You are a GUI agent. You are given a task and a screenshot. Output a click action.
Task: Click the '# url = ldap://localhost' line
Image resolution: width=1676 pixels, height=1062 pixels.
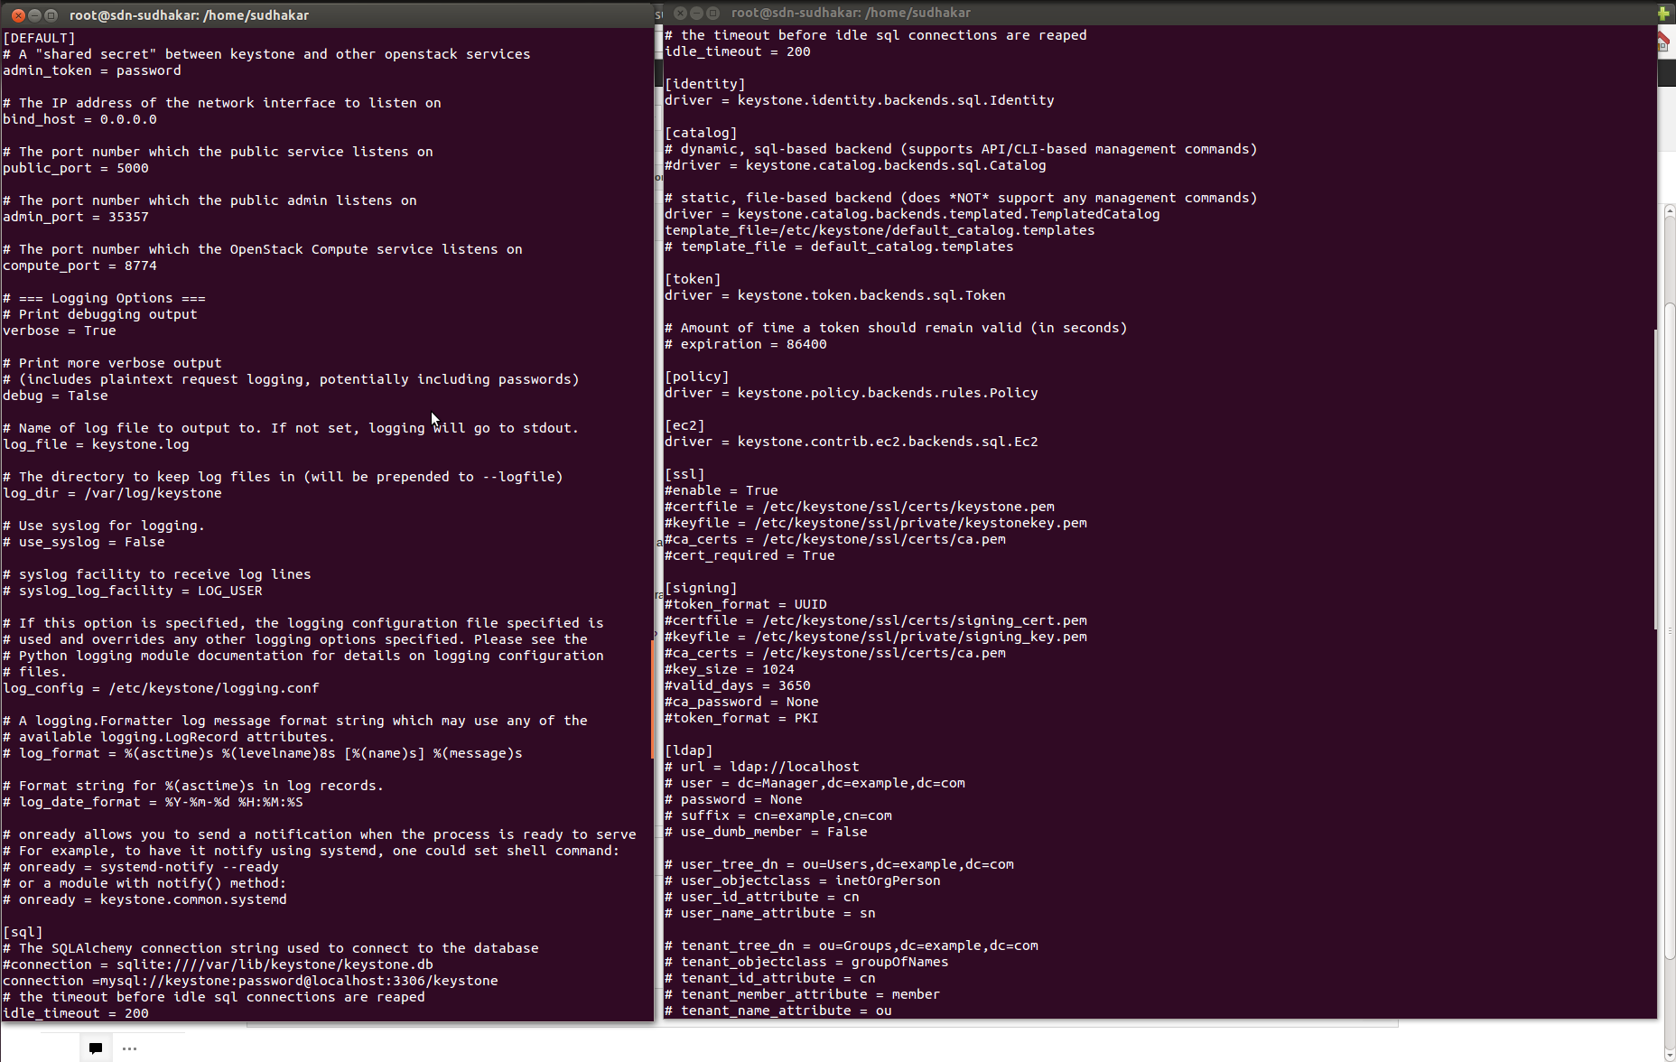762,767
